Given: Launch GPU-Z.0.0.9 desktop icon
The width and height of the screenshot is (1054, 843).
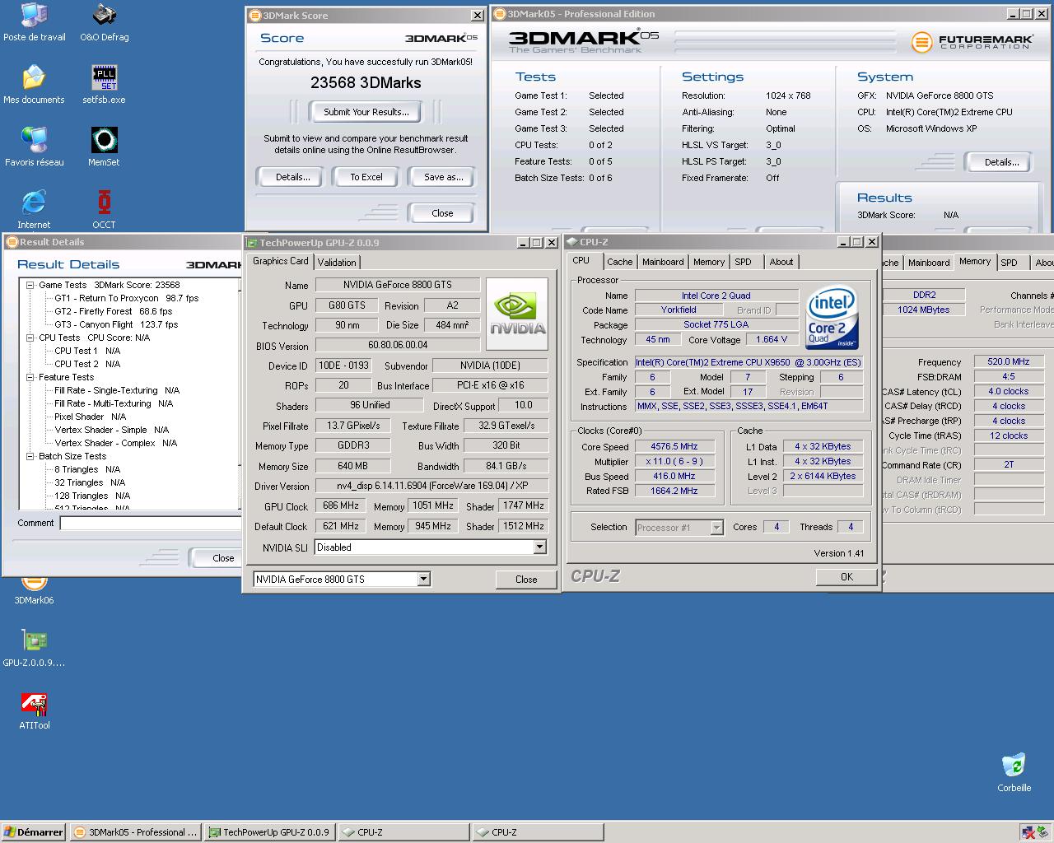Looking at the screenshot, I should [x=34, y=648].
